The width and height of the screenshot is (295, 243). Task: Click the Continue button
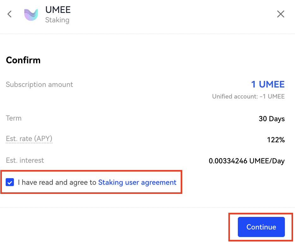coord(261,227)
